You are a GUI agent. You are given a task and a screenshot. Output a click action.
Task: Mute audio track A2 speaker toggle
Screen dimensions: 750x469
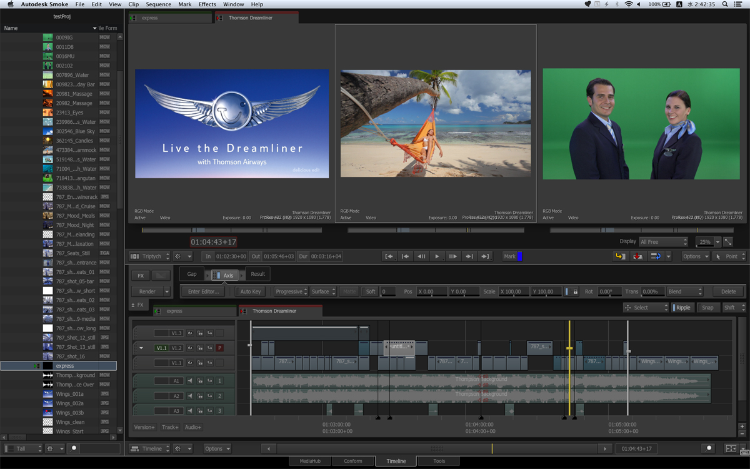point(190,396)
